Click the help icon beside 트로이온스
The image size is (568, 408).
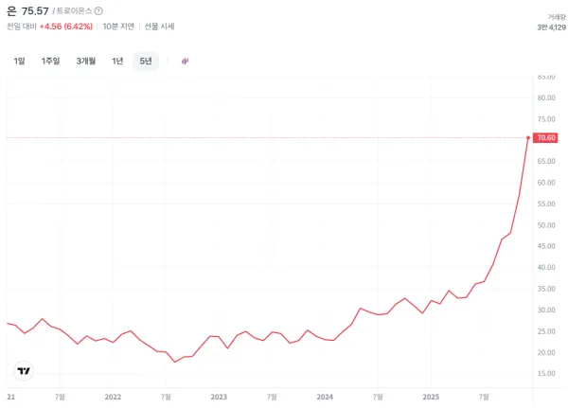98,11
